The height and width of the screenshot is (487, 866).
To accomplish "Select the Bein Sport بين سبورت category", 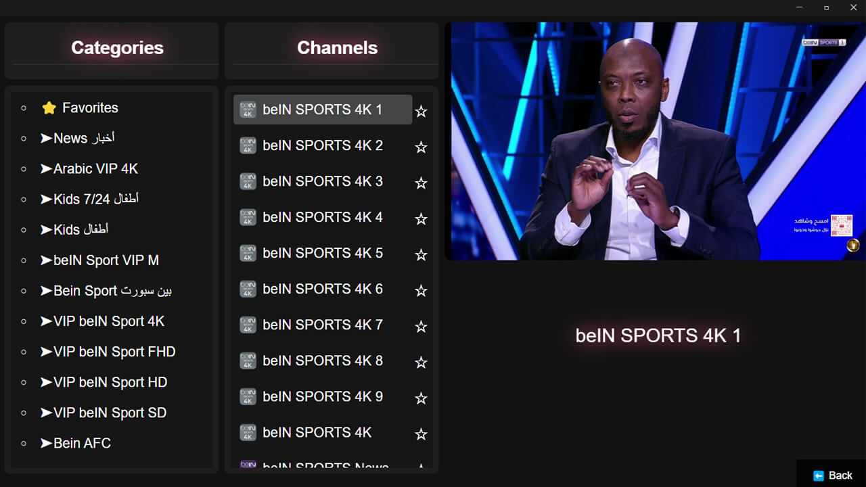I will click(106, 290).
